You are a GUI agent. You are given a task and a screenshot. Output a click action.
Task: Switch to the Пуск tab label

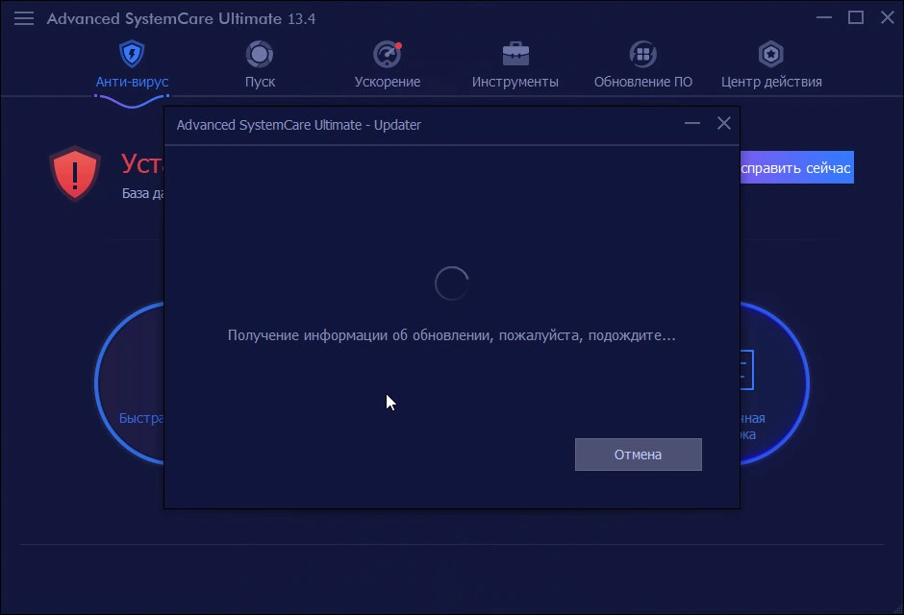260,82
